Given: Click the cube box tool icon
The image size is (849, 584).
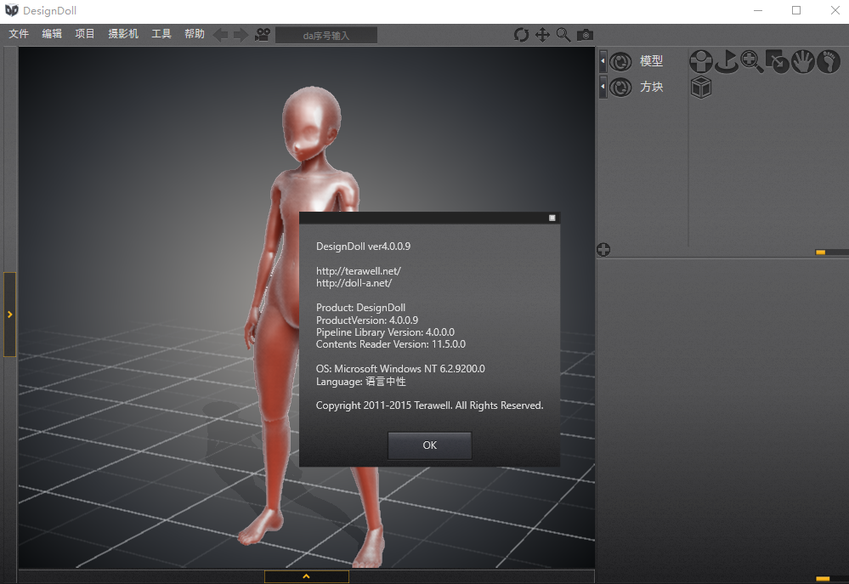Looking at the screenshot, I should tap(700, 87).
